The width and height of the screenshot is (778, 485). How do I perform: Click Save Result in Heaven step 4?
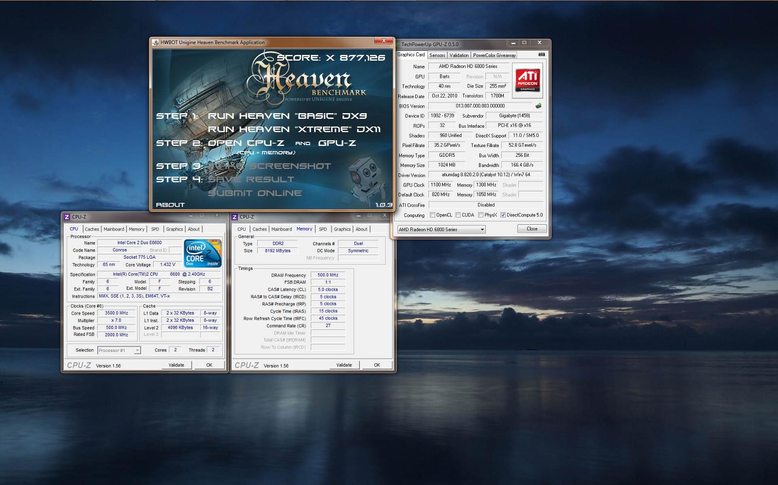(x=251, y=180)
